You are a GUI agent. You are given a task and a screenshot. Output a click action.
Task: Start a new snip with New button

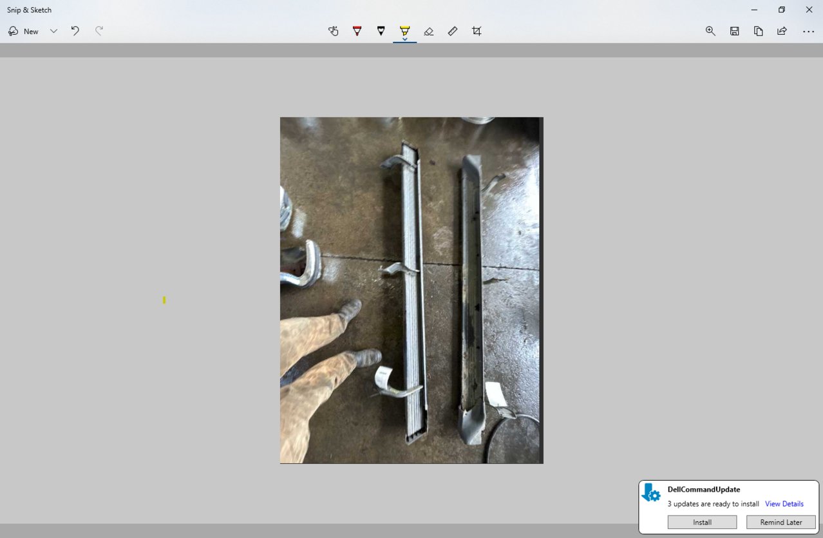pos(23,31)
